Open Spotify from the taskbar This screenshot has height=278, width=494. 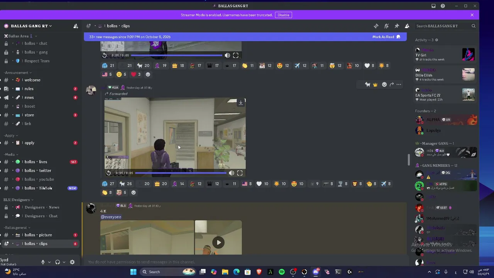282,272
